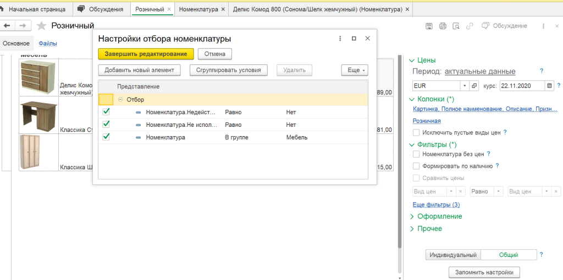563x280 pixels.
Task: Open dialog three-dots options menu
Action: (340, 39)
